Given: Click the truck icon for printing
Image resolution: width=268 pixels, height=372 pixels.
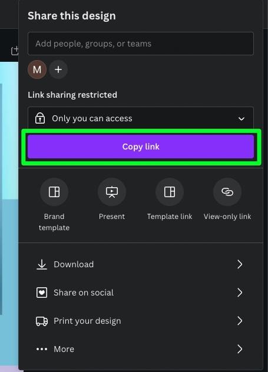Looking at the screenshot, I should click(42, 321).
